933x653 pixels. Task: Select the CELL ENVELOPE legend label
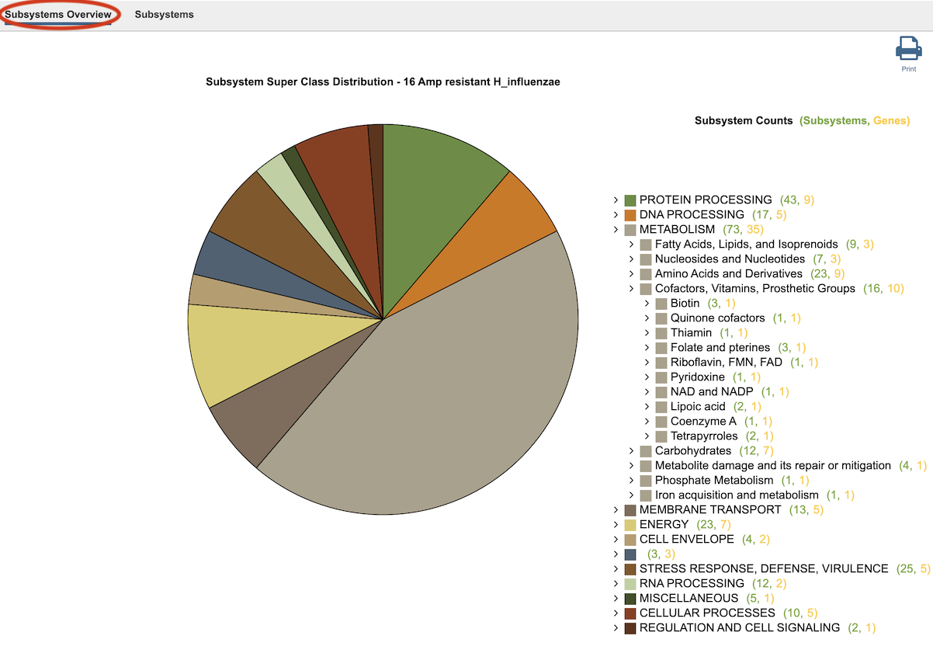point(687,539)
